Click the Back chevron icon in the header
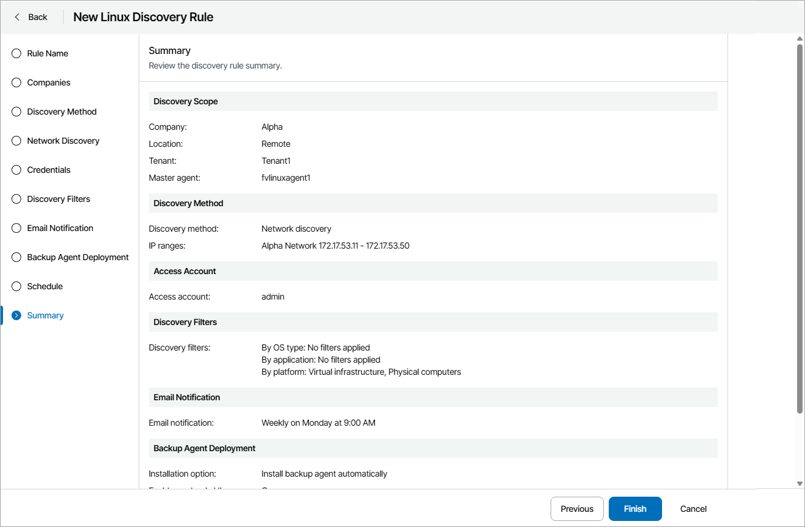Screen dimensions: 805x527 coord(16,17)
